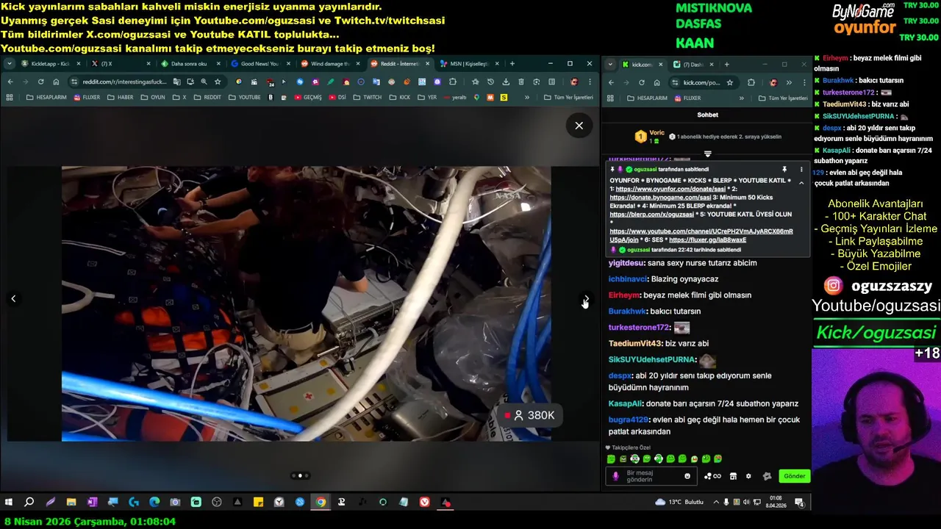941x529 pixels.
Task: Open the OYUN bookmark folder
Action: click(x=153, y=97)
